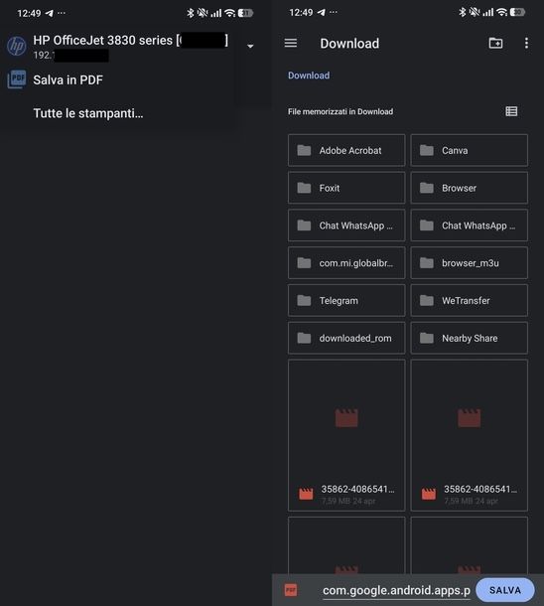Image resolution: width=544 pixels, height=606 pixels.
Task: Open the Adobe Acrobat folder
Action: point(346,150)
